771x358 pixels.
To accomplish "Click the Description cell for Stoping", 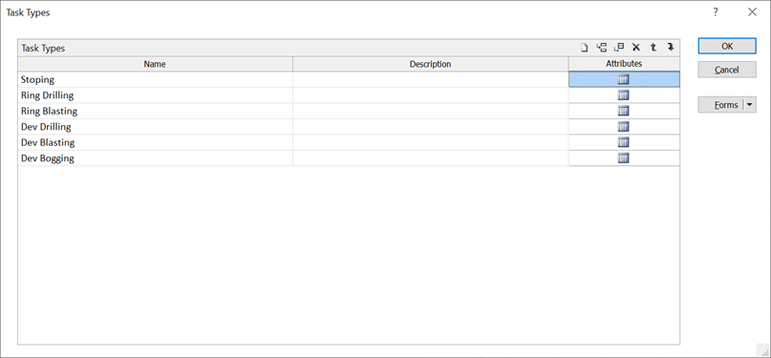I will 431,79.
